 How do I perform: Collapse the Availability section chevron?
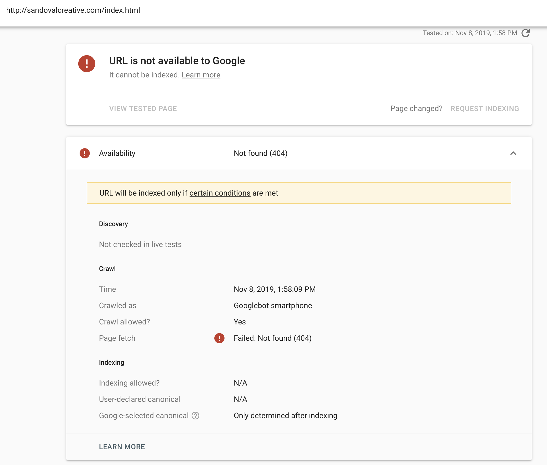pos(513,153)
